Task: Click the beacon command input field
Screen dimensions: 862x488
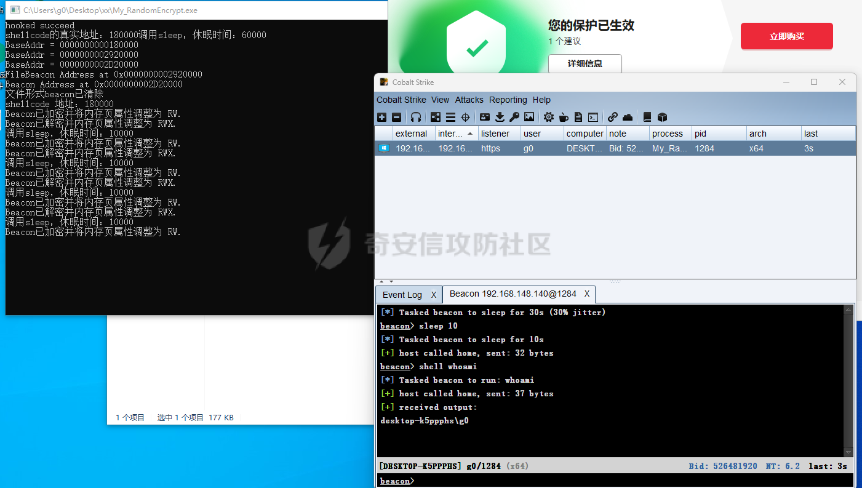Action: click(634, 481)
